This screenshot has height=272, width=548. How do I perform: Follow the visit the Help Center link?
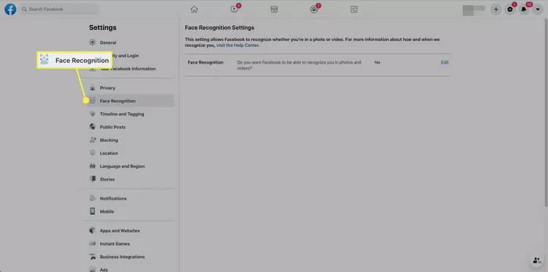click(237, 45)
